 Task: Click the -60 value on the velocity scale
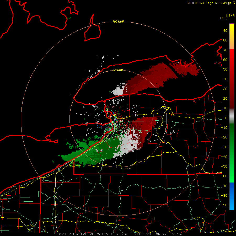[224, 176]
